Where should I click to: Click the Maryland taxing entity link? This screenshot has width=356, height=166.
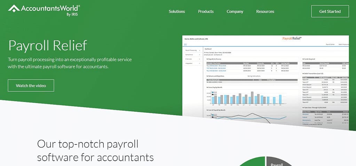[x=306, y=114]
